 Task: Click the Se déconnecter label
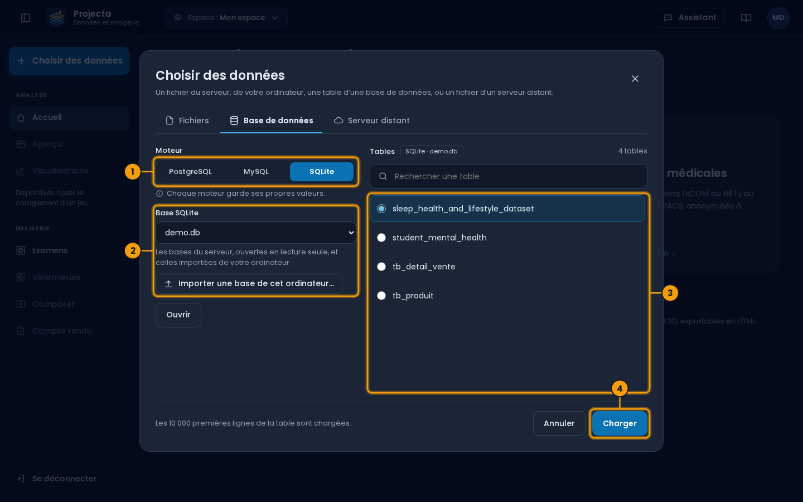coord(65,479)
